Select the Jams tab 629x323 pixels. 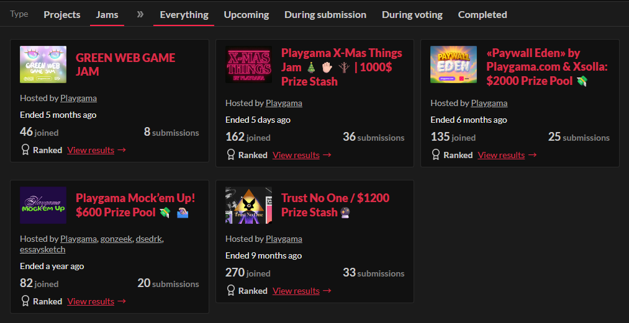click(x=107, y=14)
